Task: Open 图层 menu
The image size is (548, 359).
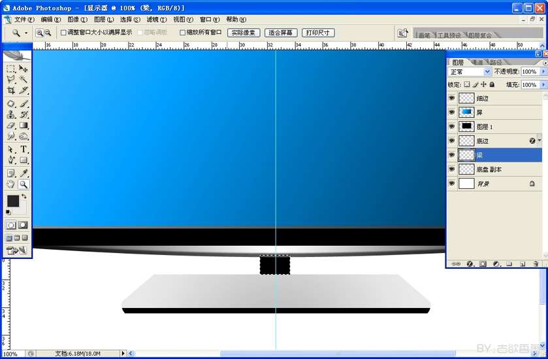Action: click(x=104, y=20)
